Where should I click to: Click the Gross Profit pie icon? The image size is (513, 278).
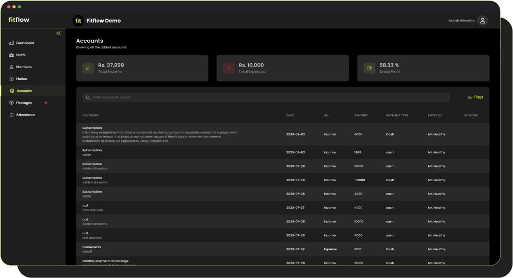point(370,68)
